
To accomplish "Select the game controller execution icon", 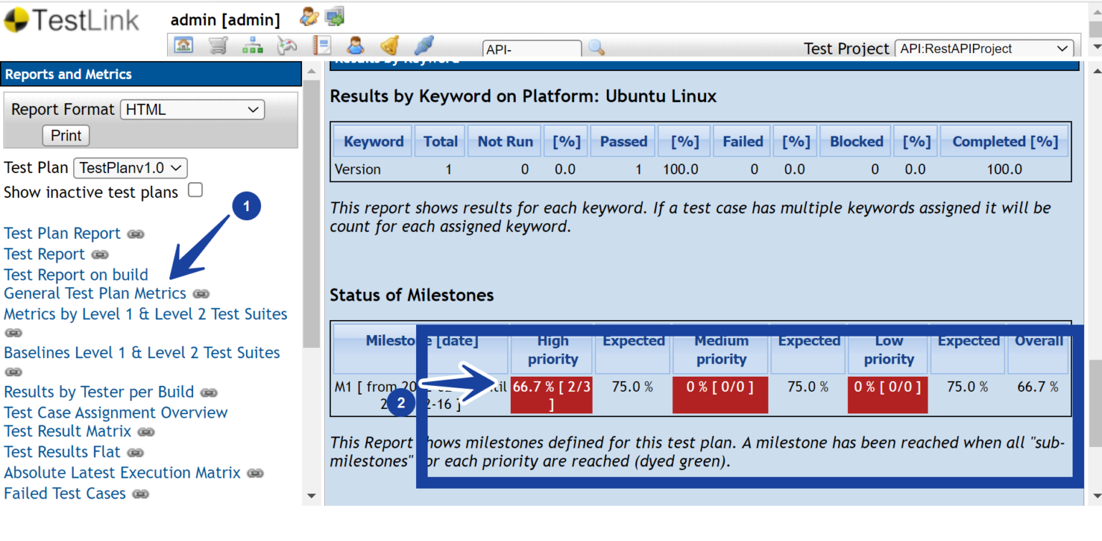I will coord(287,44).
